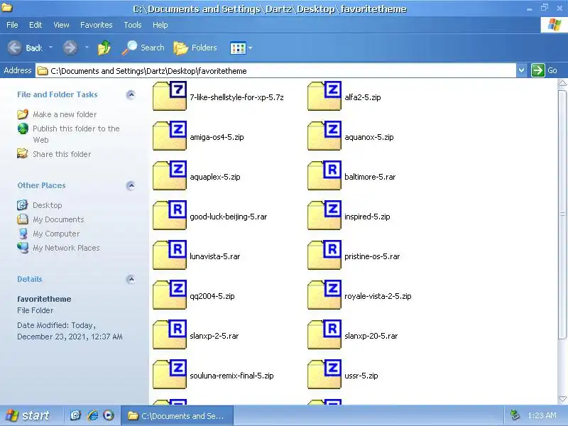Image resolution: width=568 pixels, height=426 pixels.
Task: Click the Views grid icon
Action: pos(238,48)
